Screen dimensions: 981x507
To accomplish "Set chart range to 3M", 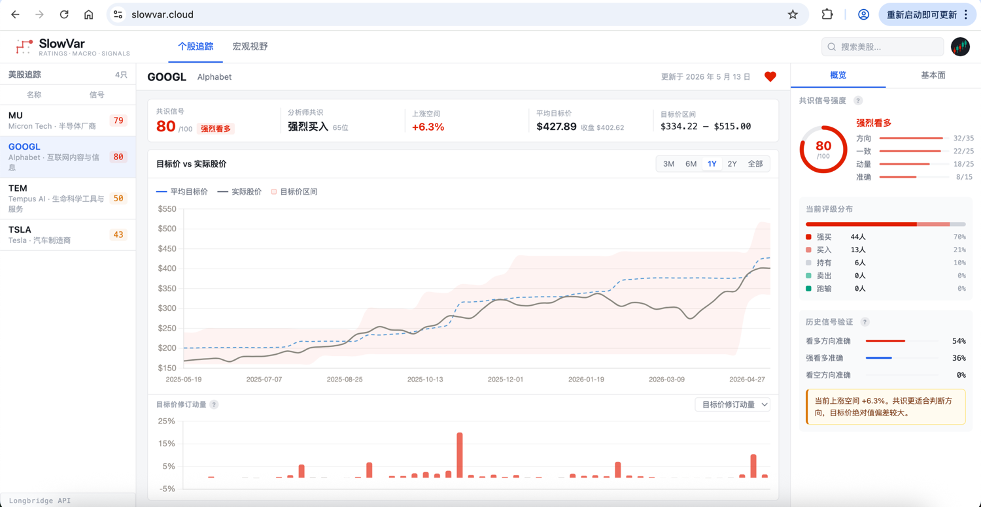I will click(x=668, y=164).
